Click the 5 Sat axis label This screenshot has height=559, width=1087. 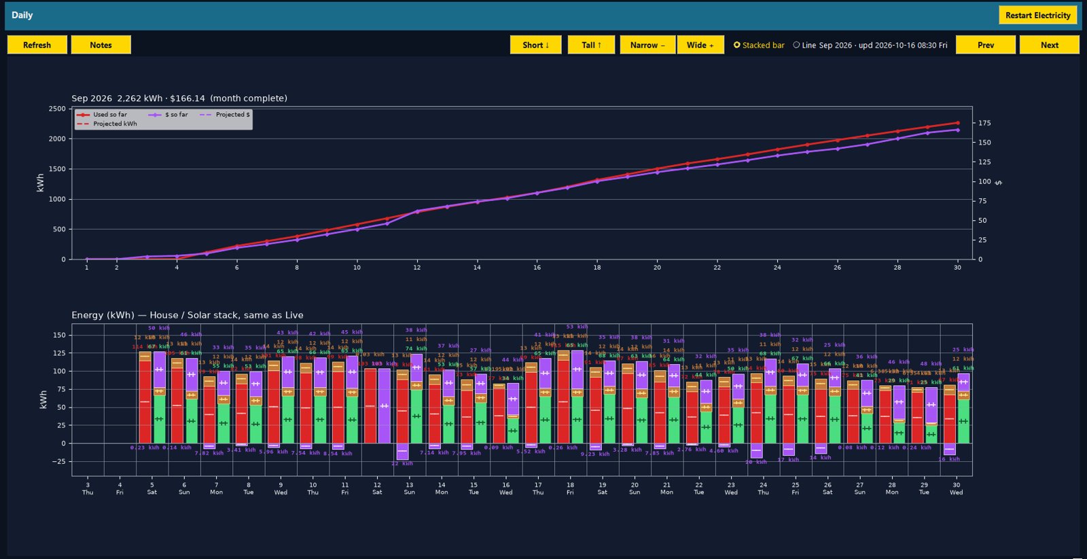(x=152, y=488)
